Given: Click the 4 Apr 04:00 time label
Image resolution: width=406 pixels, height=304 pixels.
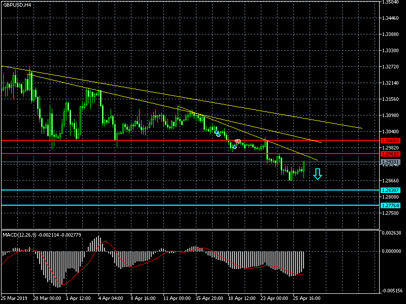Looking at the screenshot, I should pyautogui.click(x=111, y=298).
